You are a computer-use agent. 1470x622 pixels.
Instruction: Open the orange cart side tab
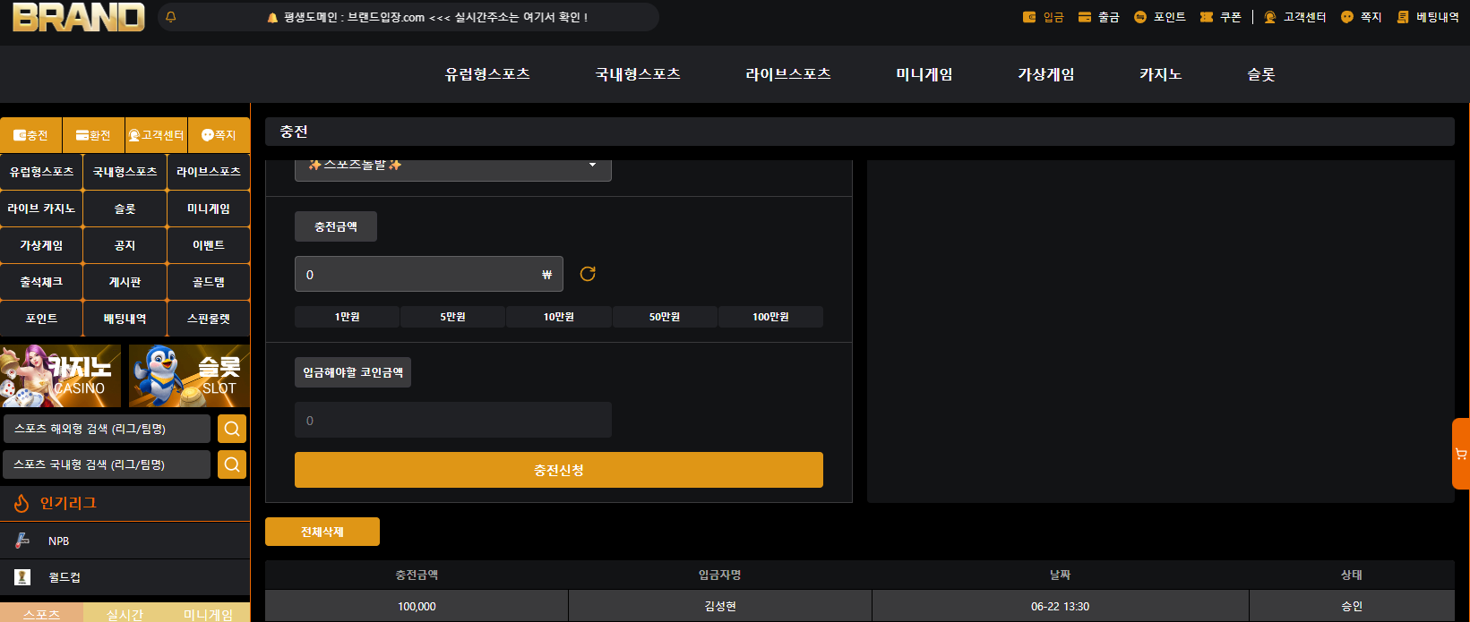1461,454
